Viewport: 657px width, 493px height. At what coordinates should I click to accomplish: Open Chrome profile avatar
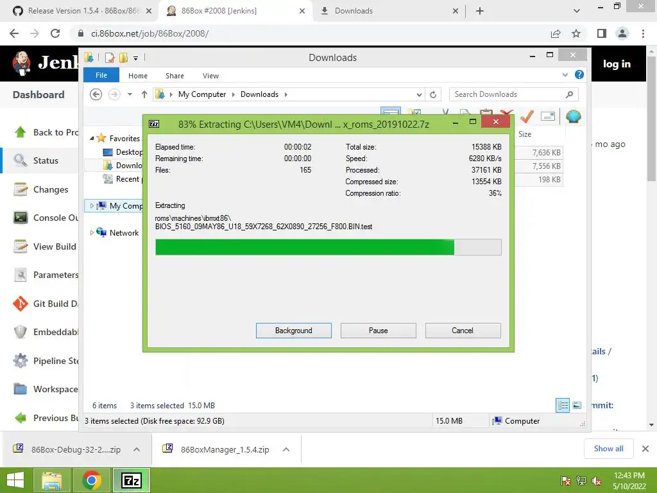[622, 33]
